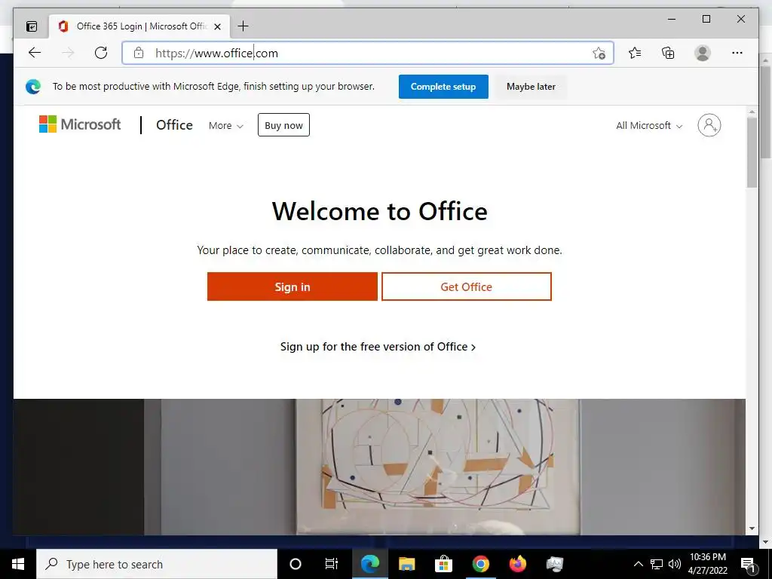Click the Buy now button
The width and height of the screenshot is (772, 579).
[x=283, y=125]
